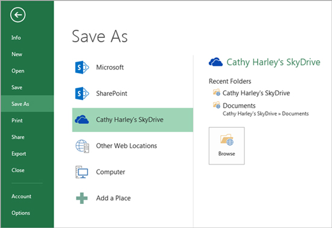Choose the SharePoint location label
Screen dimensions: 332x228
point(112,93)
